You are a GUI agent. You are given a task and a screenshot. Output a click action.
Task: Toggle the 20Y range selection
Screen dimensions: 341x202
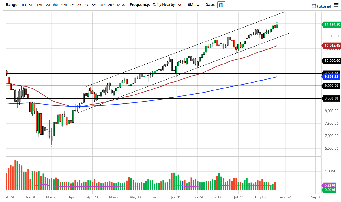click(x=112, y=5)
